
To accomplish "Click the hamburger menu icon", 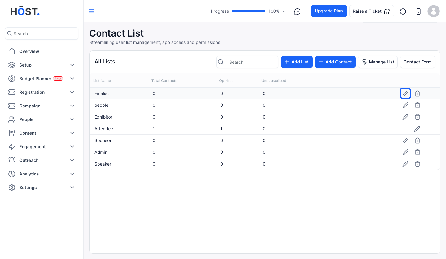I will [x=91, y=11].
